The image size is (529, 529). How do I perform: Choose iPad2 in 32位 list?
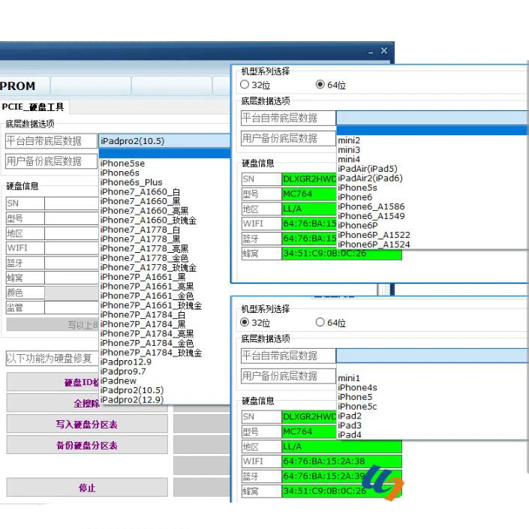click(x=350, y=416)
